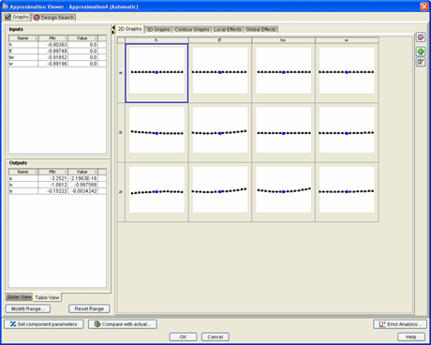Image resolution: width=431 pixels, height=345 pixels.
Task: Click Outputs table Value column header
Action: pyautogui.click(x=82, y=172)
